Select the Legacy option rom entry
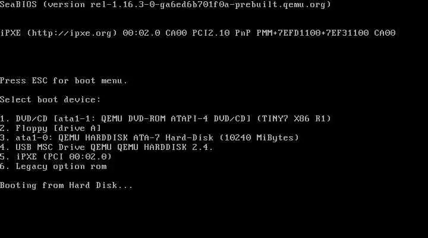The width and height of the screenshot is (428, 238). (53, 167)
